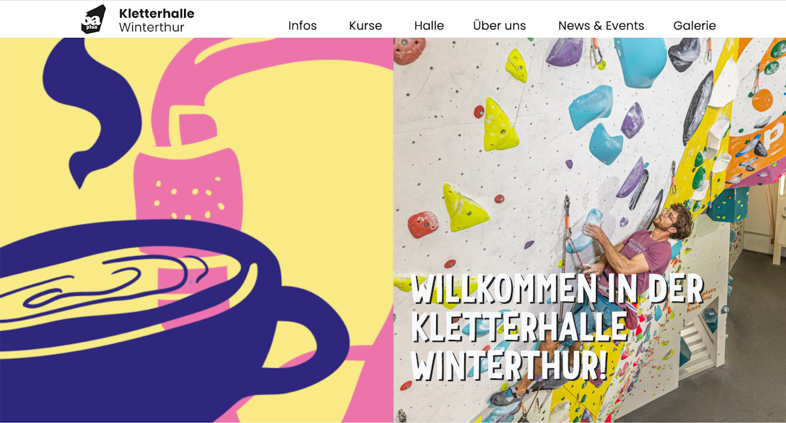Select Kurse in the navigation bar
The image size is (786, 423).
365,26
